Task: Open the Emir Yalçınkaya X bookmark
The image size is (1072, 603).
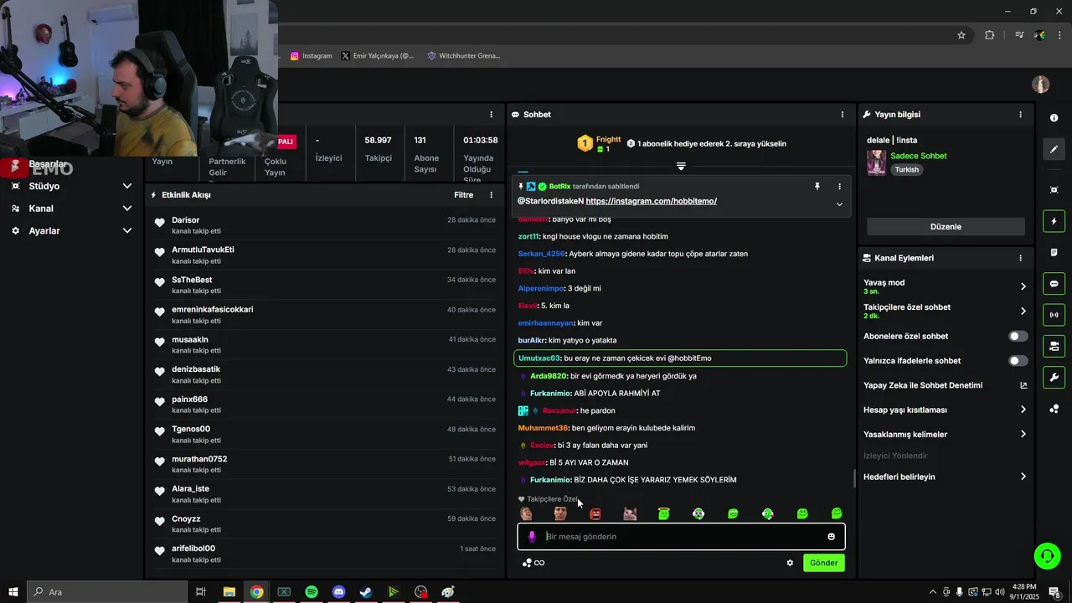Action: point(378,56)
